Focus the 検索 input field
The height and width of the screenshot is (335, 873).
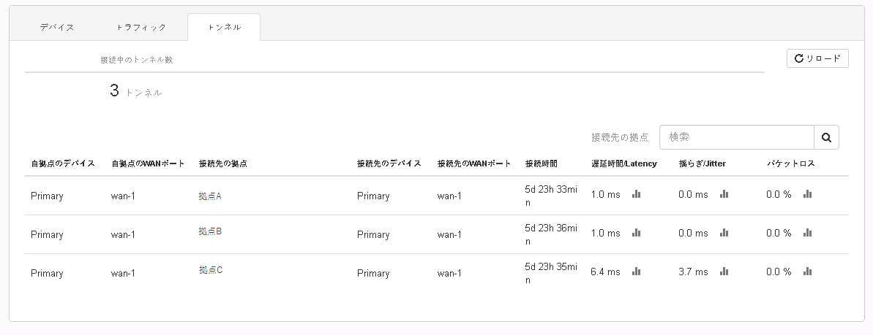click(x=736, y=137)
